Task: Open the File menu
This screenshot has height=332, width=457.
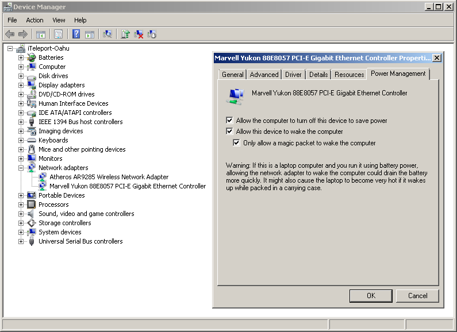Action: (12, 20)
